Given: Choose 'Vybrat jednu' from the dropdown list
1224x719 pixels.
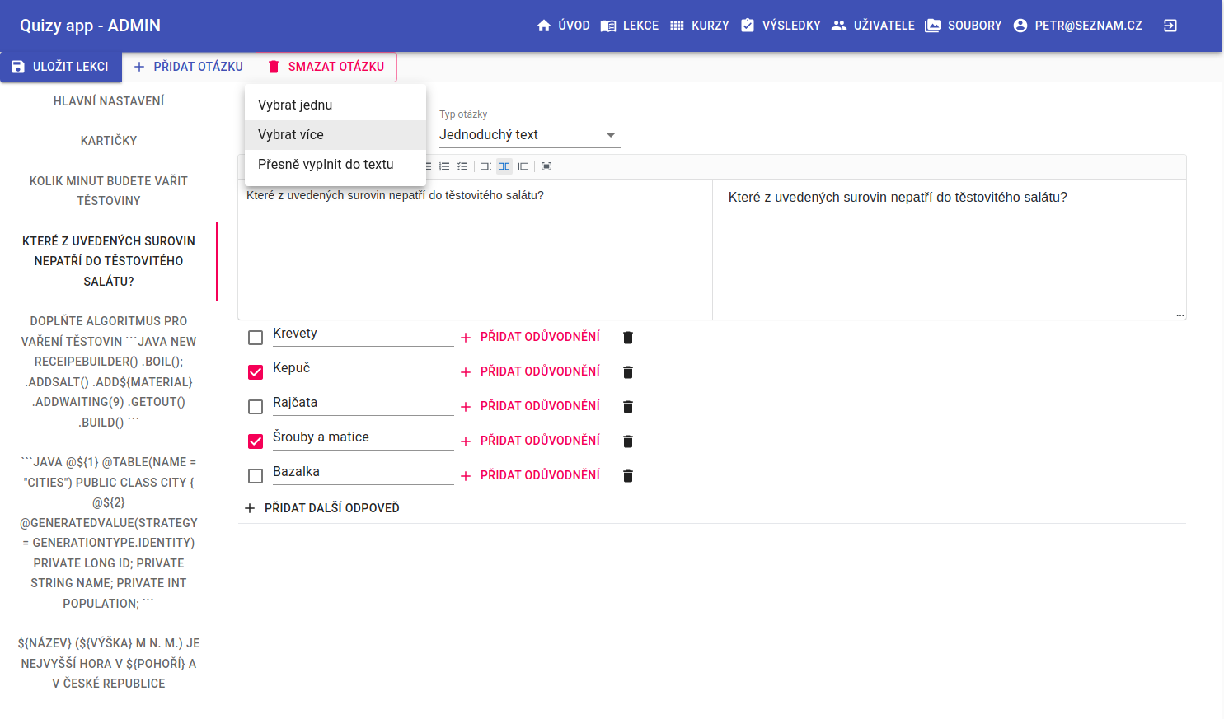Looking at the screenshot, I should click(335, 105).
